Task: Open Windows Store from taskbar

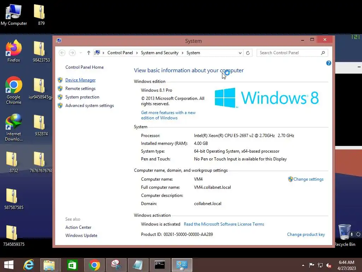Action: coord(72,265)
